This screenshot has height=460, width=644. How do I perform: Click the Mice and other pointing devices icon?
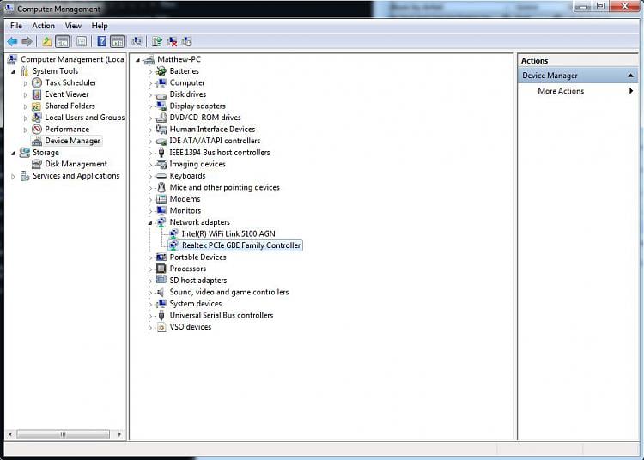[161, 188]
